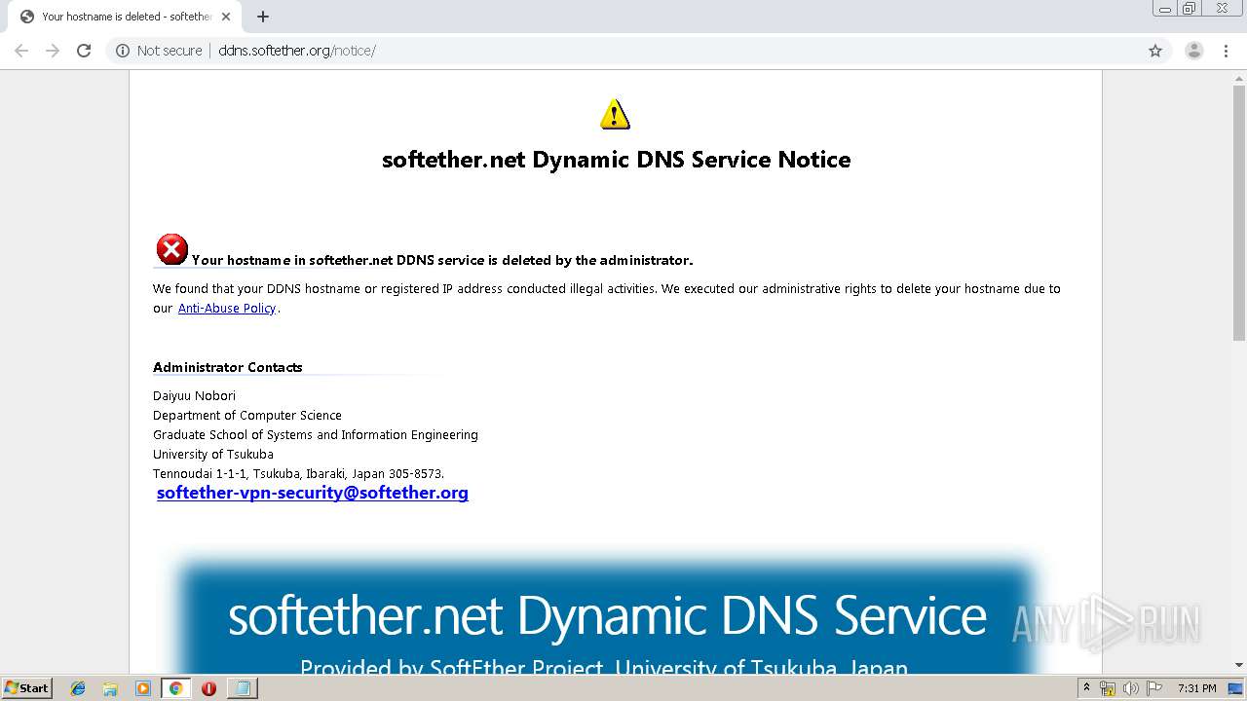Click the 'Department of Computer Science' line

tap(246, 415)
